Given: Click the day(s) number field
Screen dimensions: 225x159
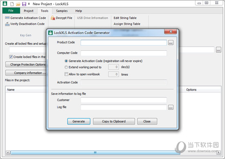Looking at the screenshot, I should click(113, 67).
